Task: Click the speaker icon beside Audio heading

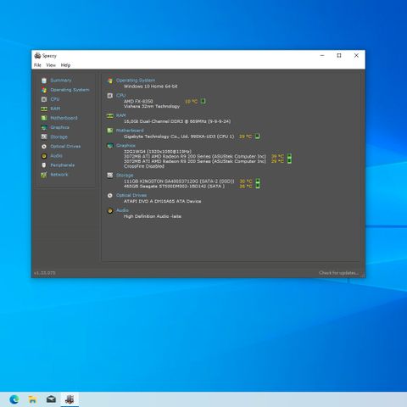Action: coord(110,210)
